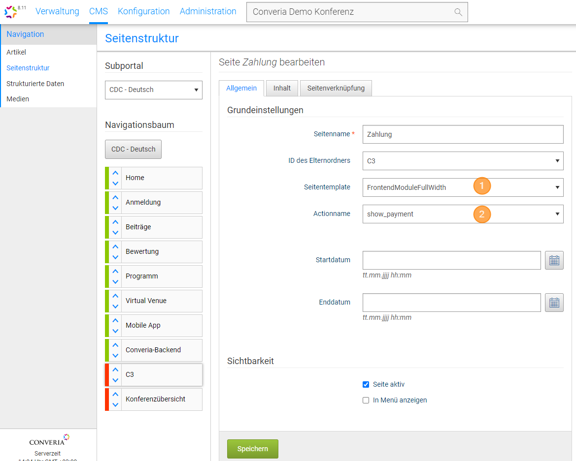Viewport: 576px width, 461px height.
Task: Click into the Seitenname text field
Action: 463,134
